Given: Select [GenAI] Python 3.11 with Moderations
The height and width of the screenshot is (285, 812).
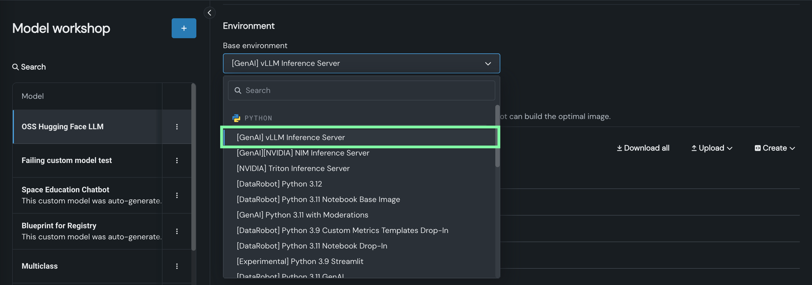Looking at the screenshot, I should pyautogui.click(x=302, y=215).
